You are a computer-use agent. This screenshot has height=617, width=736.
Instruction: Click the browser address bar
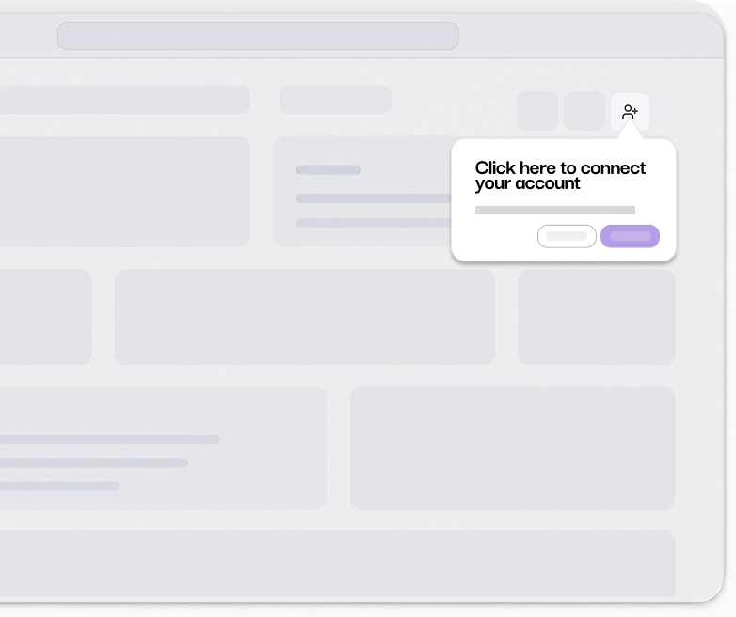coord(258,36)
